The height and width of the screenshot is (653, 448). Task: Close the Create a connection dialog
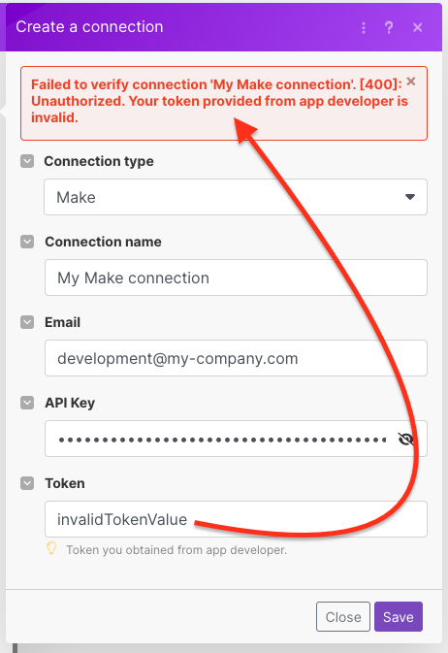click(418, 27)
